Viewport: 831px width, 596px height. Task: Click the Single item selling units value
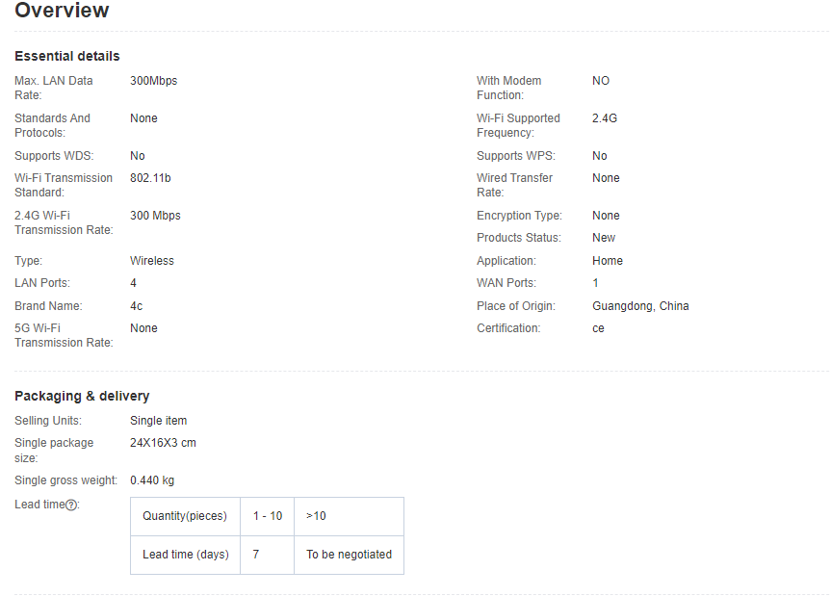(159, 421)
